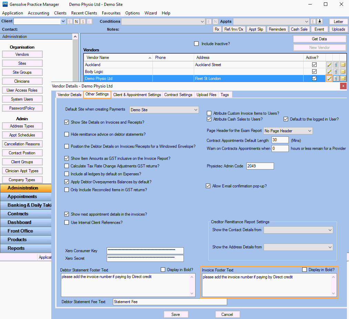Check Attribute Custom Invoice Items to Users
Image resolution: width=349 pixels, height=319 pixels.
click(x=209, y=113)
